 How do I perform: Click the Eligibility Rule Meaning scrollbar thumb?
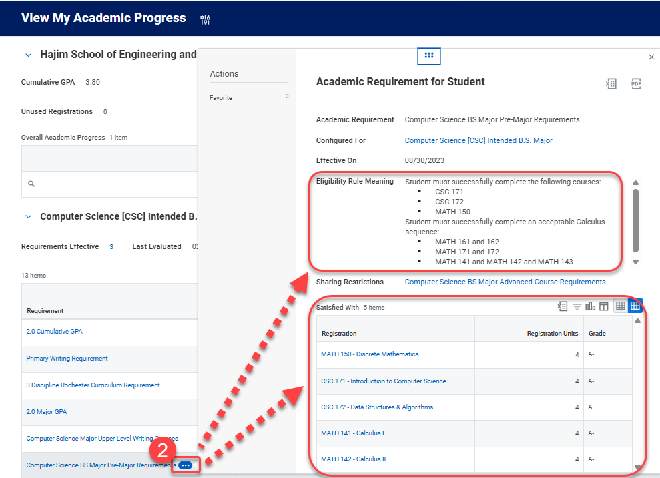click(635, 220)
